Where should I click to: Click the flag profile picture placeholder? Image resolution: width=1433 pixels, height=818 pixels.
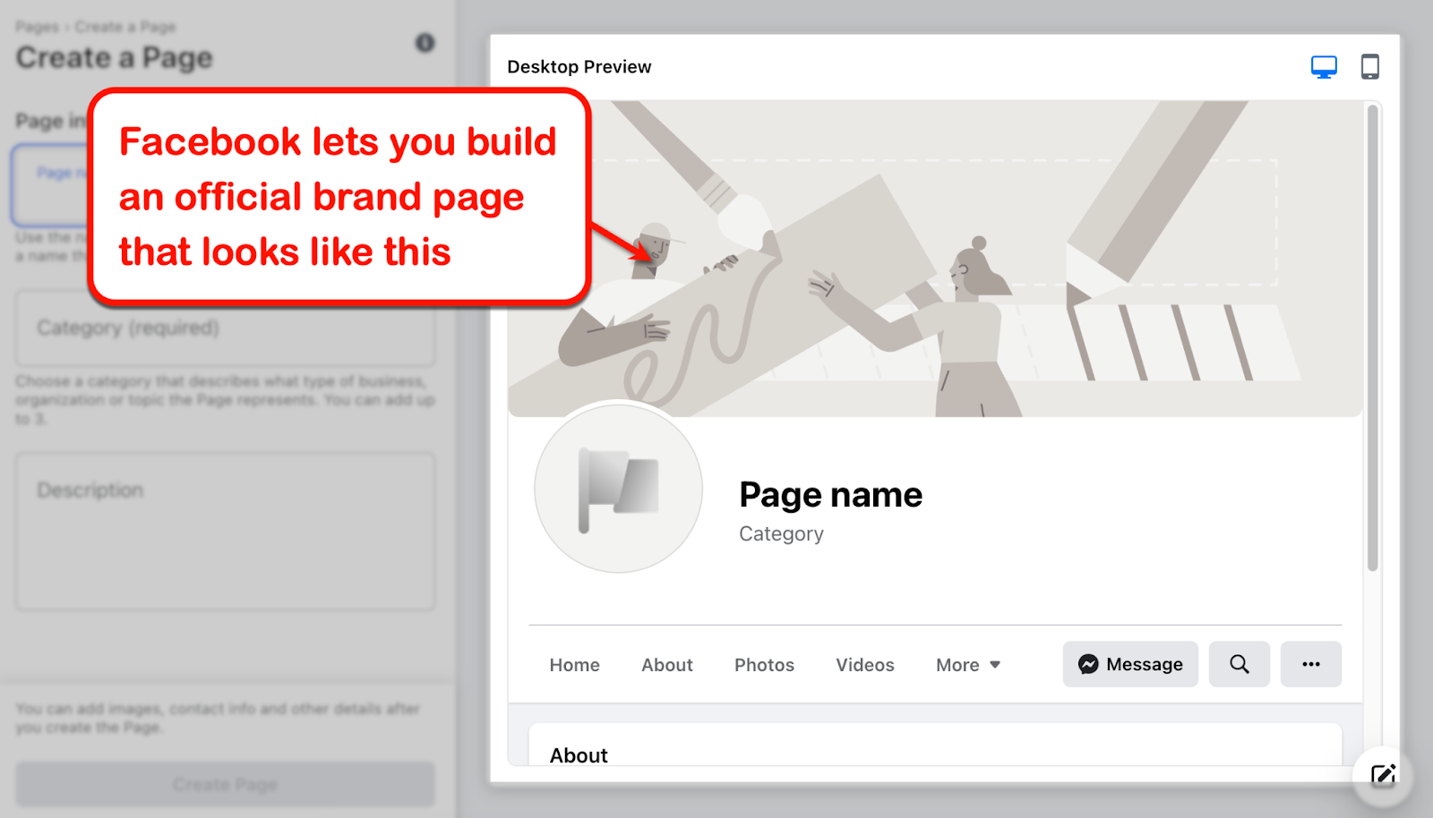pyautogui.click(x=618, y=489)
